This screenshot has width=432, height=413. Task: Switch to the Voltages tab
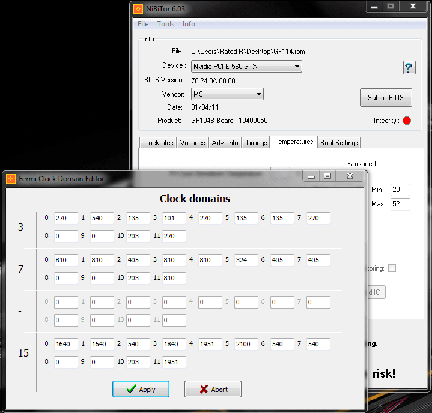(192, 143)
